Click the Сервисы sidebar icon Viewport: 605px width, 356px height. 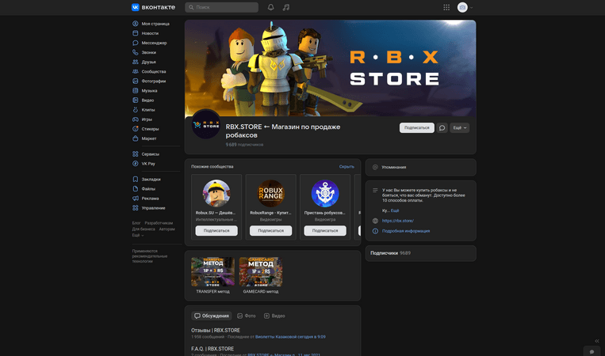[x=136, y=154]
